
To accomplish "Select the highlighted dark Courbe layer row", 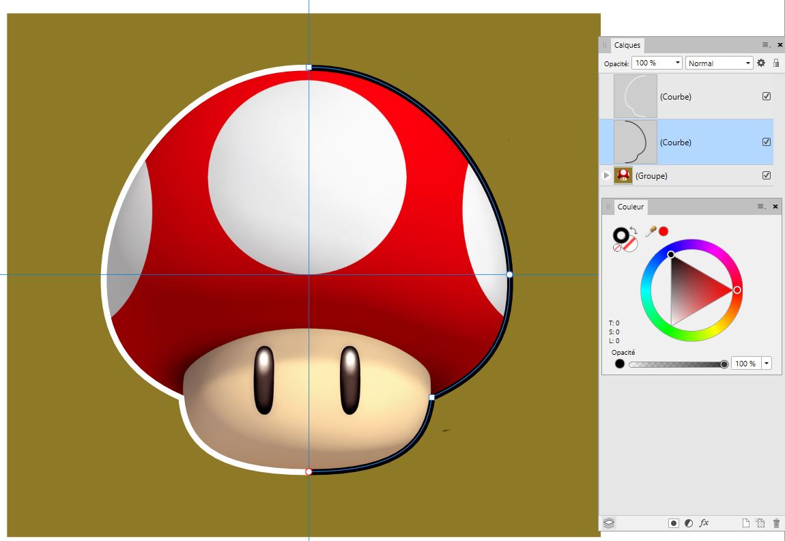I will tap(687, 142).
